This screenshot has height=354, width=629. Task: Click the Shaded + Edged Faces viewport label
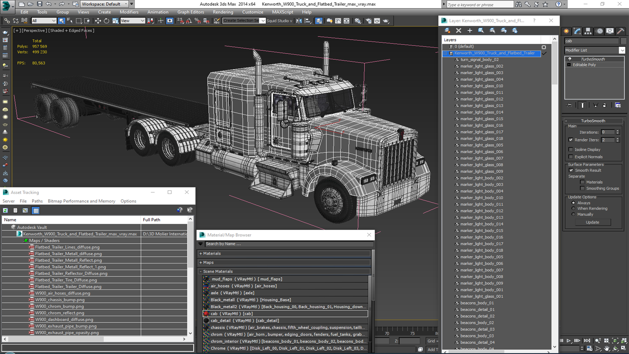tap(71, 30)
